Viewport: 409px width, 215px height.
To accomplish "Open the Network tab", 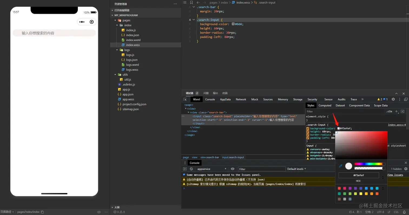I will [x=241, y=99].
